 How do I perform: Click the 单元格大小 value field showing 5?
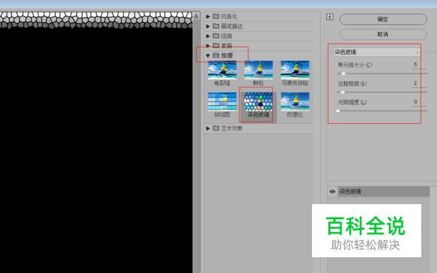point(419,64)
